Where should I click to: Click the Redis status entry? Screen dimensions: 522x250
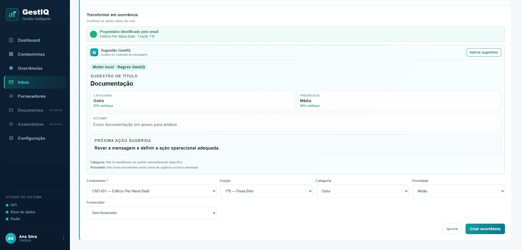[x=13, y=219]
